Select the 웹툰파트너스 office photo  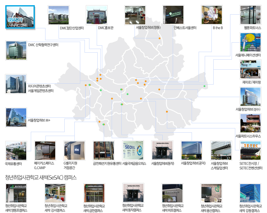click(251, 15)
